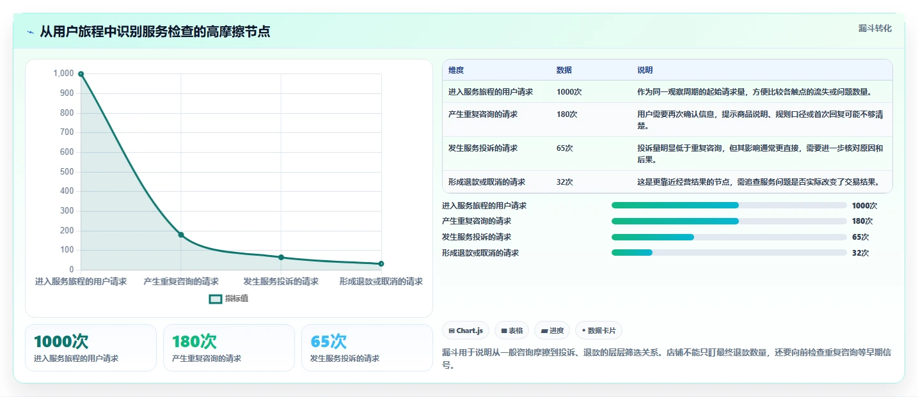Click the description starting 投诉量明显低于重复咨询
Screen dimensions: 918x397
(761, 154)
